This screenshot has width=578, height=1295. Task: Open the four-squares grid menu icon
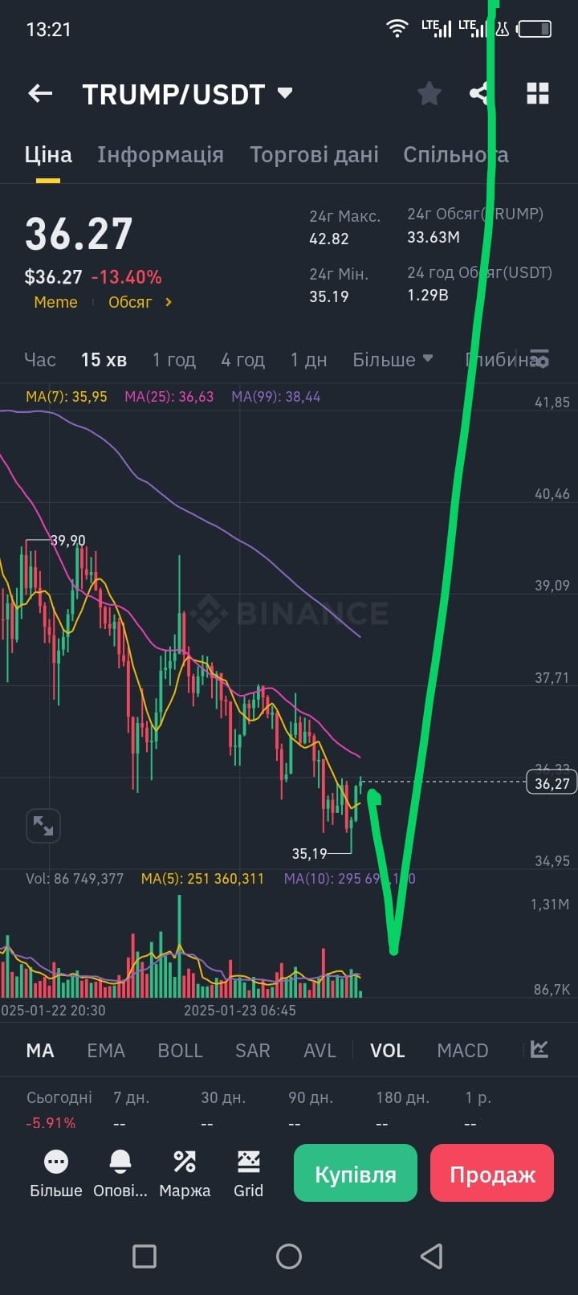538,94
